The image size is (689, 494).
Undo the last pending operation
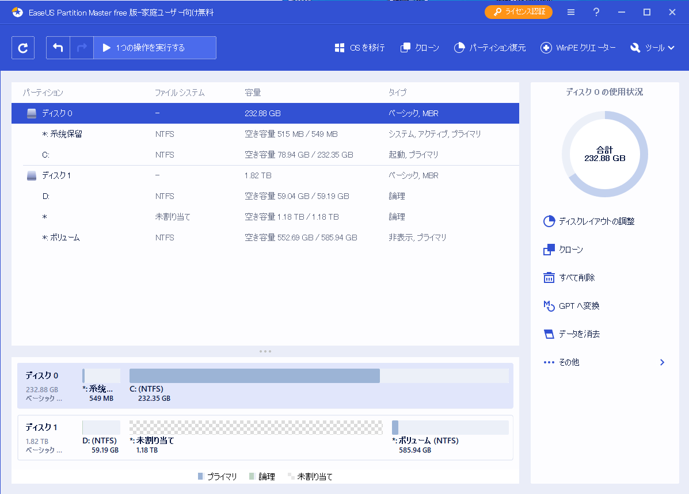(58, 48)
